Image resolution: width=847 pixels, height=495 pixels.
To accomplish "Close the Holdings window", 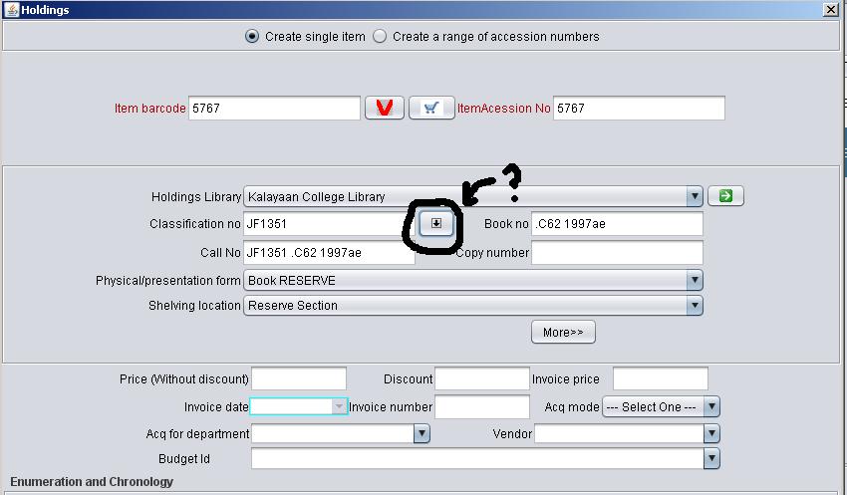I will point(830,9).
